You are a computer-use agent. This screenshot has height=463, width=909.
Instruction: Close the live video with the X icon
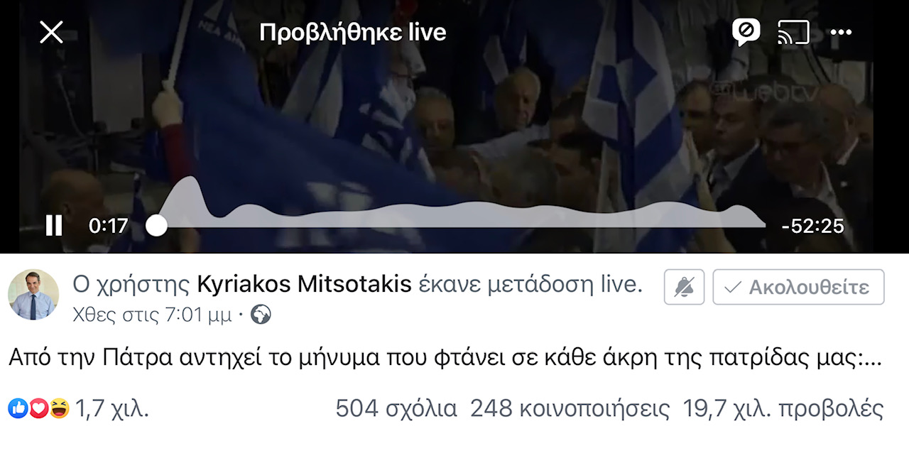point(51,32)
